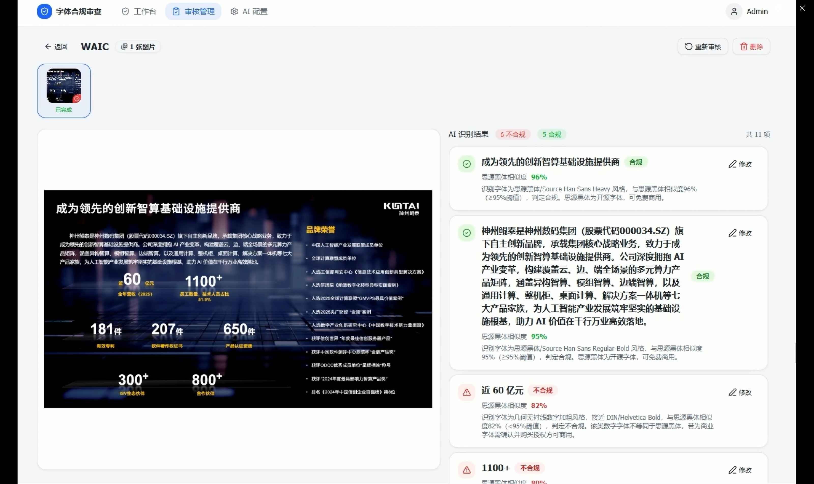
Task: Click the 不合规 tag beside 近 60 亿元
Action: click(x=543, y=390)
